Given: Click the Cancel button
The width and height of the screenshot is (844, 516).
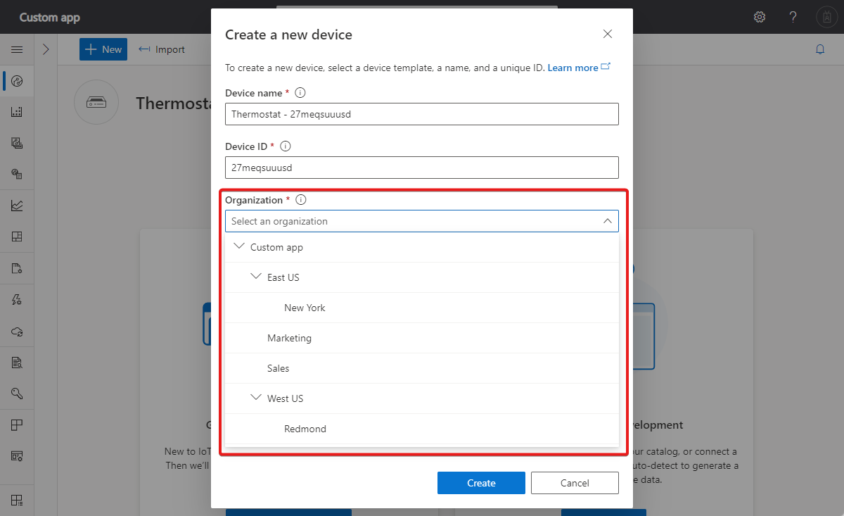Looking at the screenshot, I should (x=575, y=483).
